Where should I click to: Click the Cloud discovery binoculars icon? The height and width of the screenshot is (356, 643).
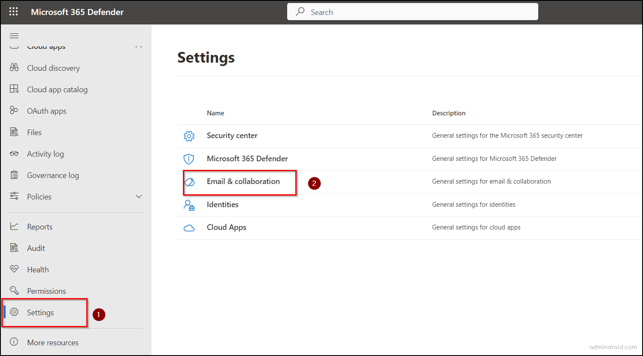coord(14,67)
